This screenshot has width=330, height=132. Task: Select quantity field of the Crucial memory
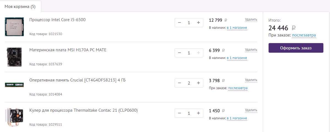189,83
